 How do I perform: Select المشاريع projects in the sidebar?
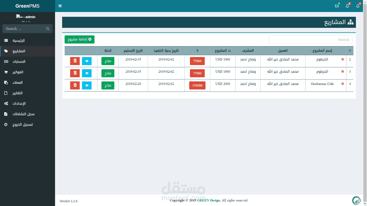pos(28,51)
